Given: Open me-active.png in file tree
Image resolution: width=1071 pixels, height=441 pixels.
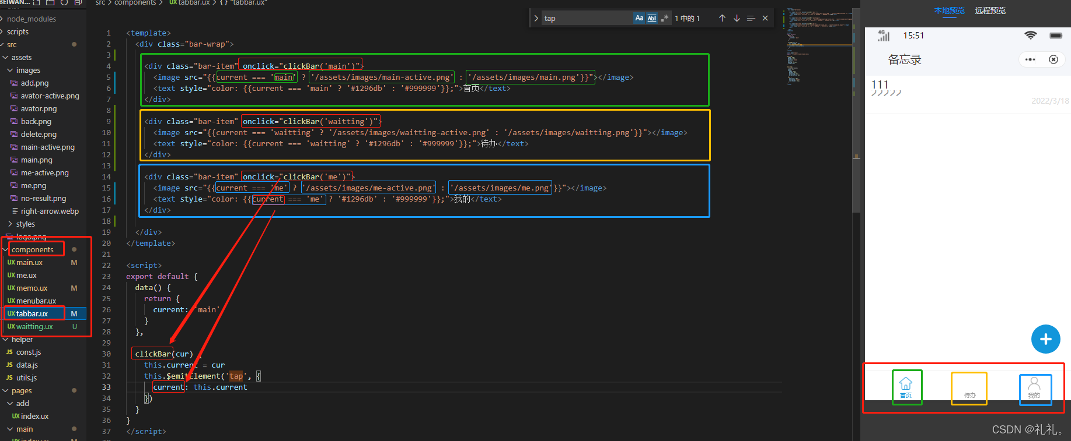Looking at the screenshot, I should click(44, 172).
